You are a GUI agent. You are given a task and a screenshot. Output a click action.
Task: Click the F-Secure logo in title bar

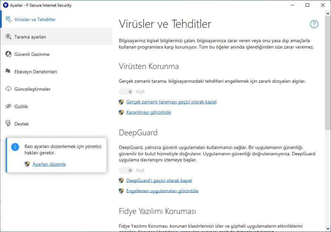coord(6,5)
